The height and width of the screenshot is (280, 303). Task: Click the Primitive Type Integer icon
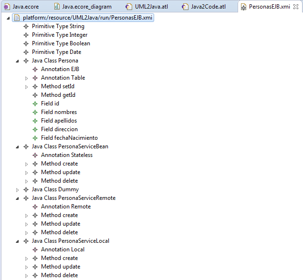[26, 35]
